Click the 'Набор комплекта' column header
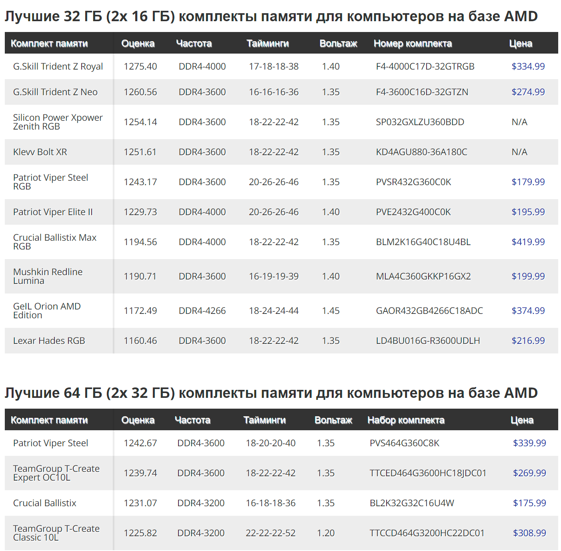 pos(406,420)
